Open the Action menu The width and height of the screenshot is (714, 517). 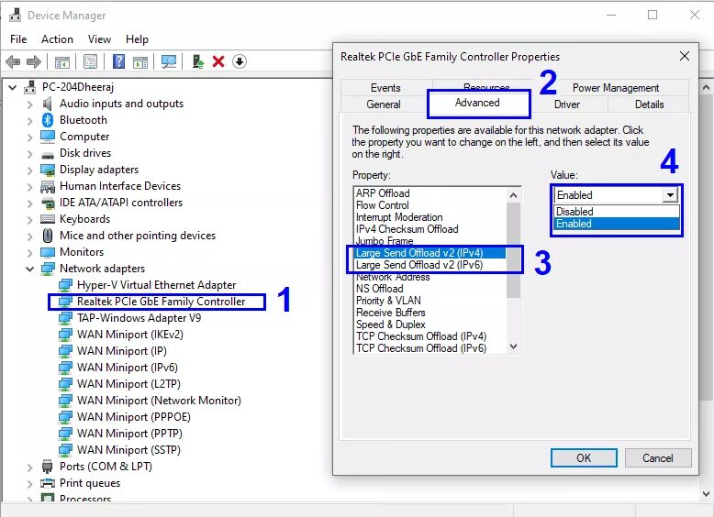click(x=57, y=39)
